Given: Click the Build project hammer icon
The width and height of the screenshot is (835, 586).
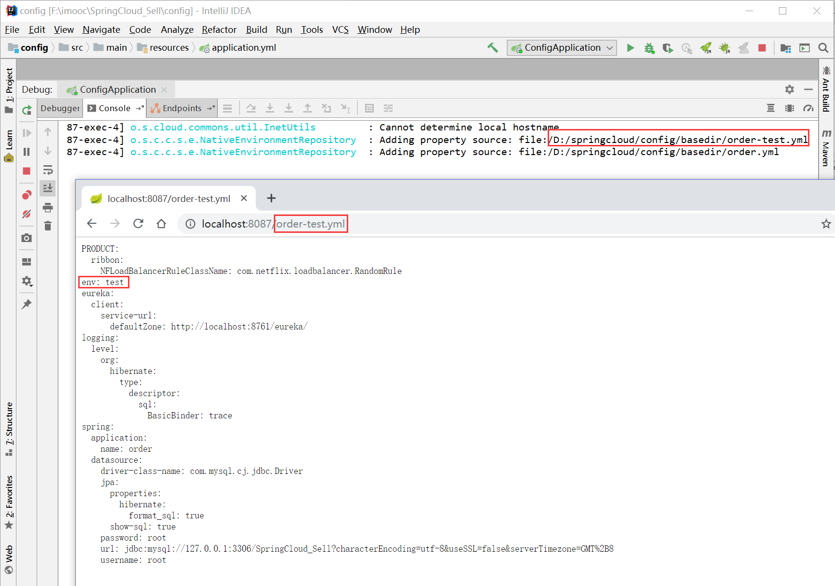Looking at the screenshot, I should (493, 47).
